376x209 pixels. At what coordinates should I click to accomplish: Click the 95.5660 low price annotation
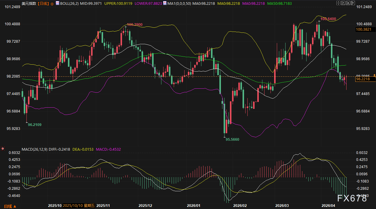pyautogui.click(x=232, y=140)
